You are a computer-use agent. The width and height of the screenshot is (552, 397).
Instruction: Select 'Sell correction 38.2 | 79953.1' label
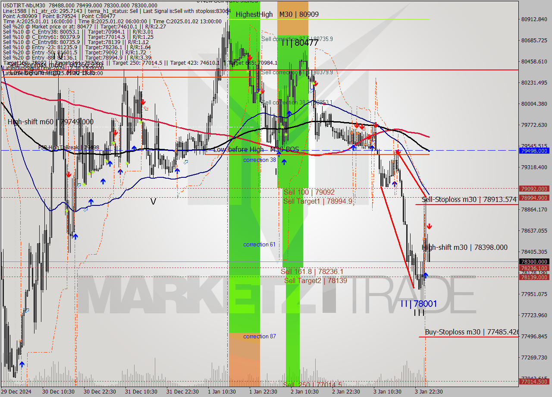(297, 102)
